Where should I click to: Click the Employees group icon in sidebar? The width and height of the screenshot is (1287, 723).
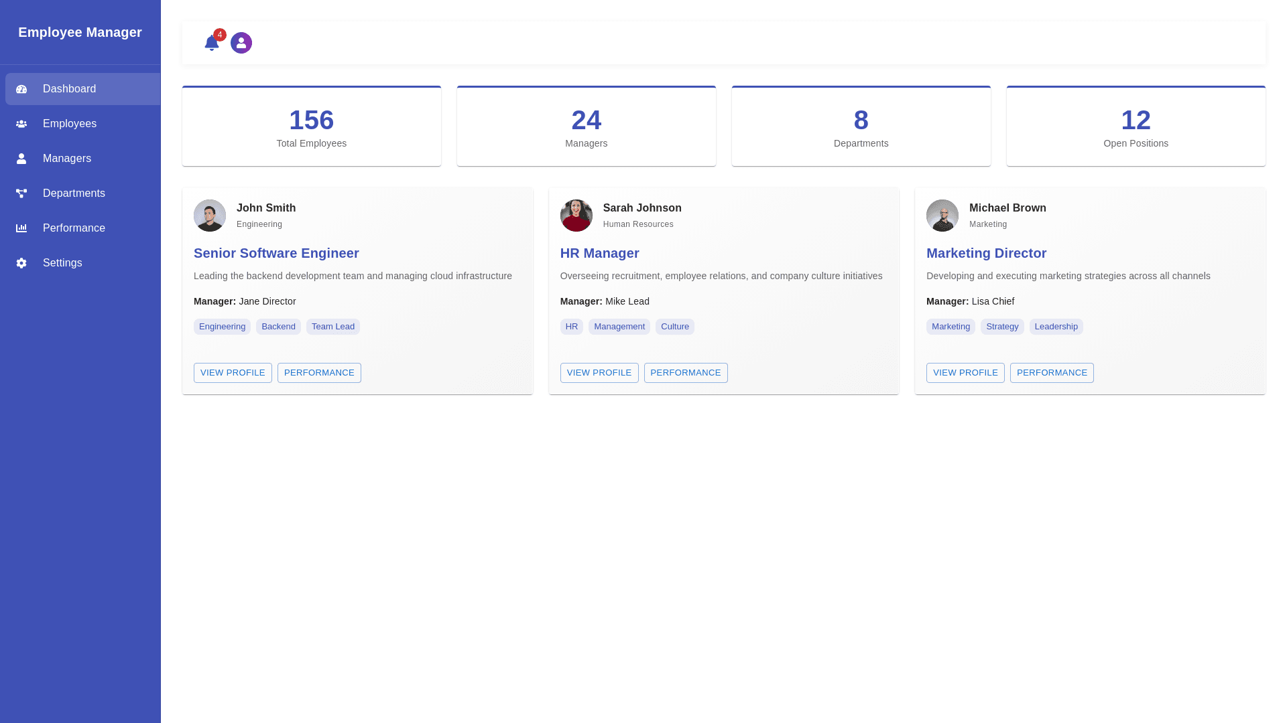[x=21, y=124]
